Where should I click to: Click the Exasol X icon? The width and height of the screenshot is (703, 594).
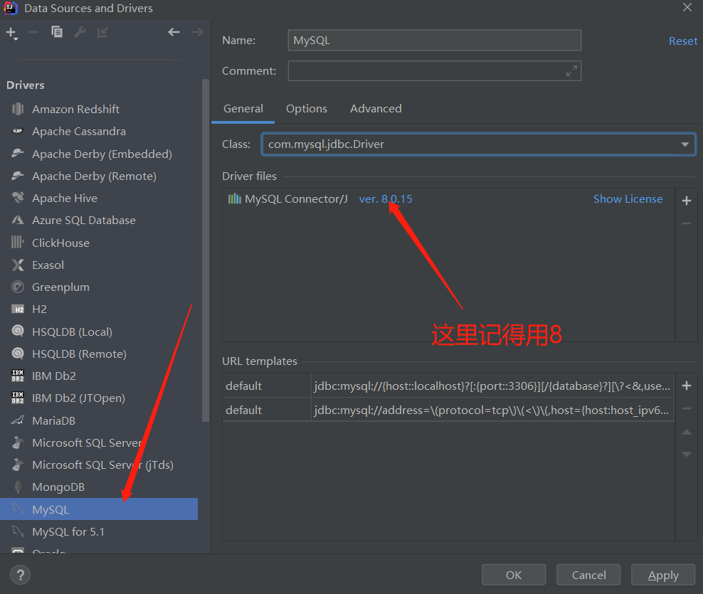click(x=18, y=265)
